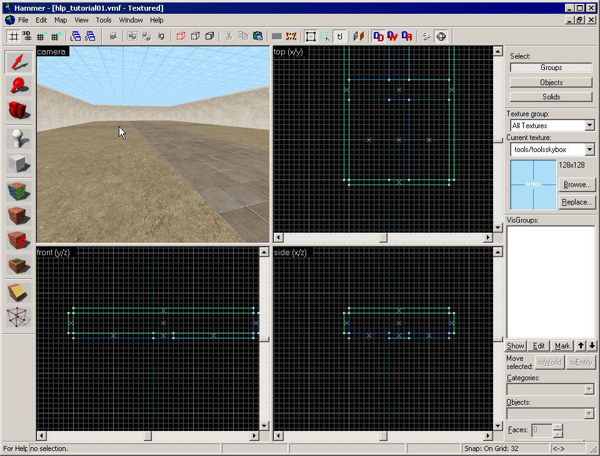Select the Clipping tool
Viewport: 600px width, 456px height.
[19, 293]
